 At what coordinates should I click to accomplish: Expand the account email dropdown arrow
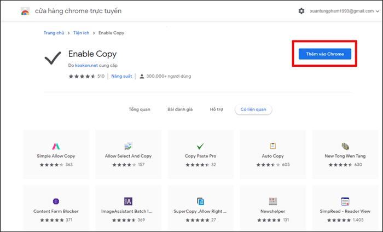pos(378,11)
